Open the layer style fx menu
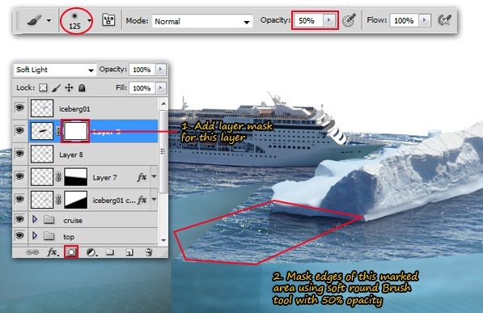Viewport: 483px width, 313px height. 53,252
